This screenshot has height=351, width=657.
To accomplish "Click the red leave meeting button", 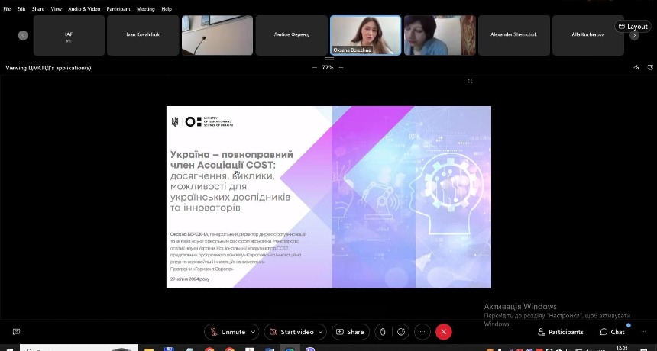I will pyautogui.click(x=444, y=332).
